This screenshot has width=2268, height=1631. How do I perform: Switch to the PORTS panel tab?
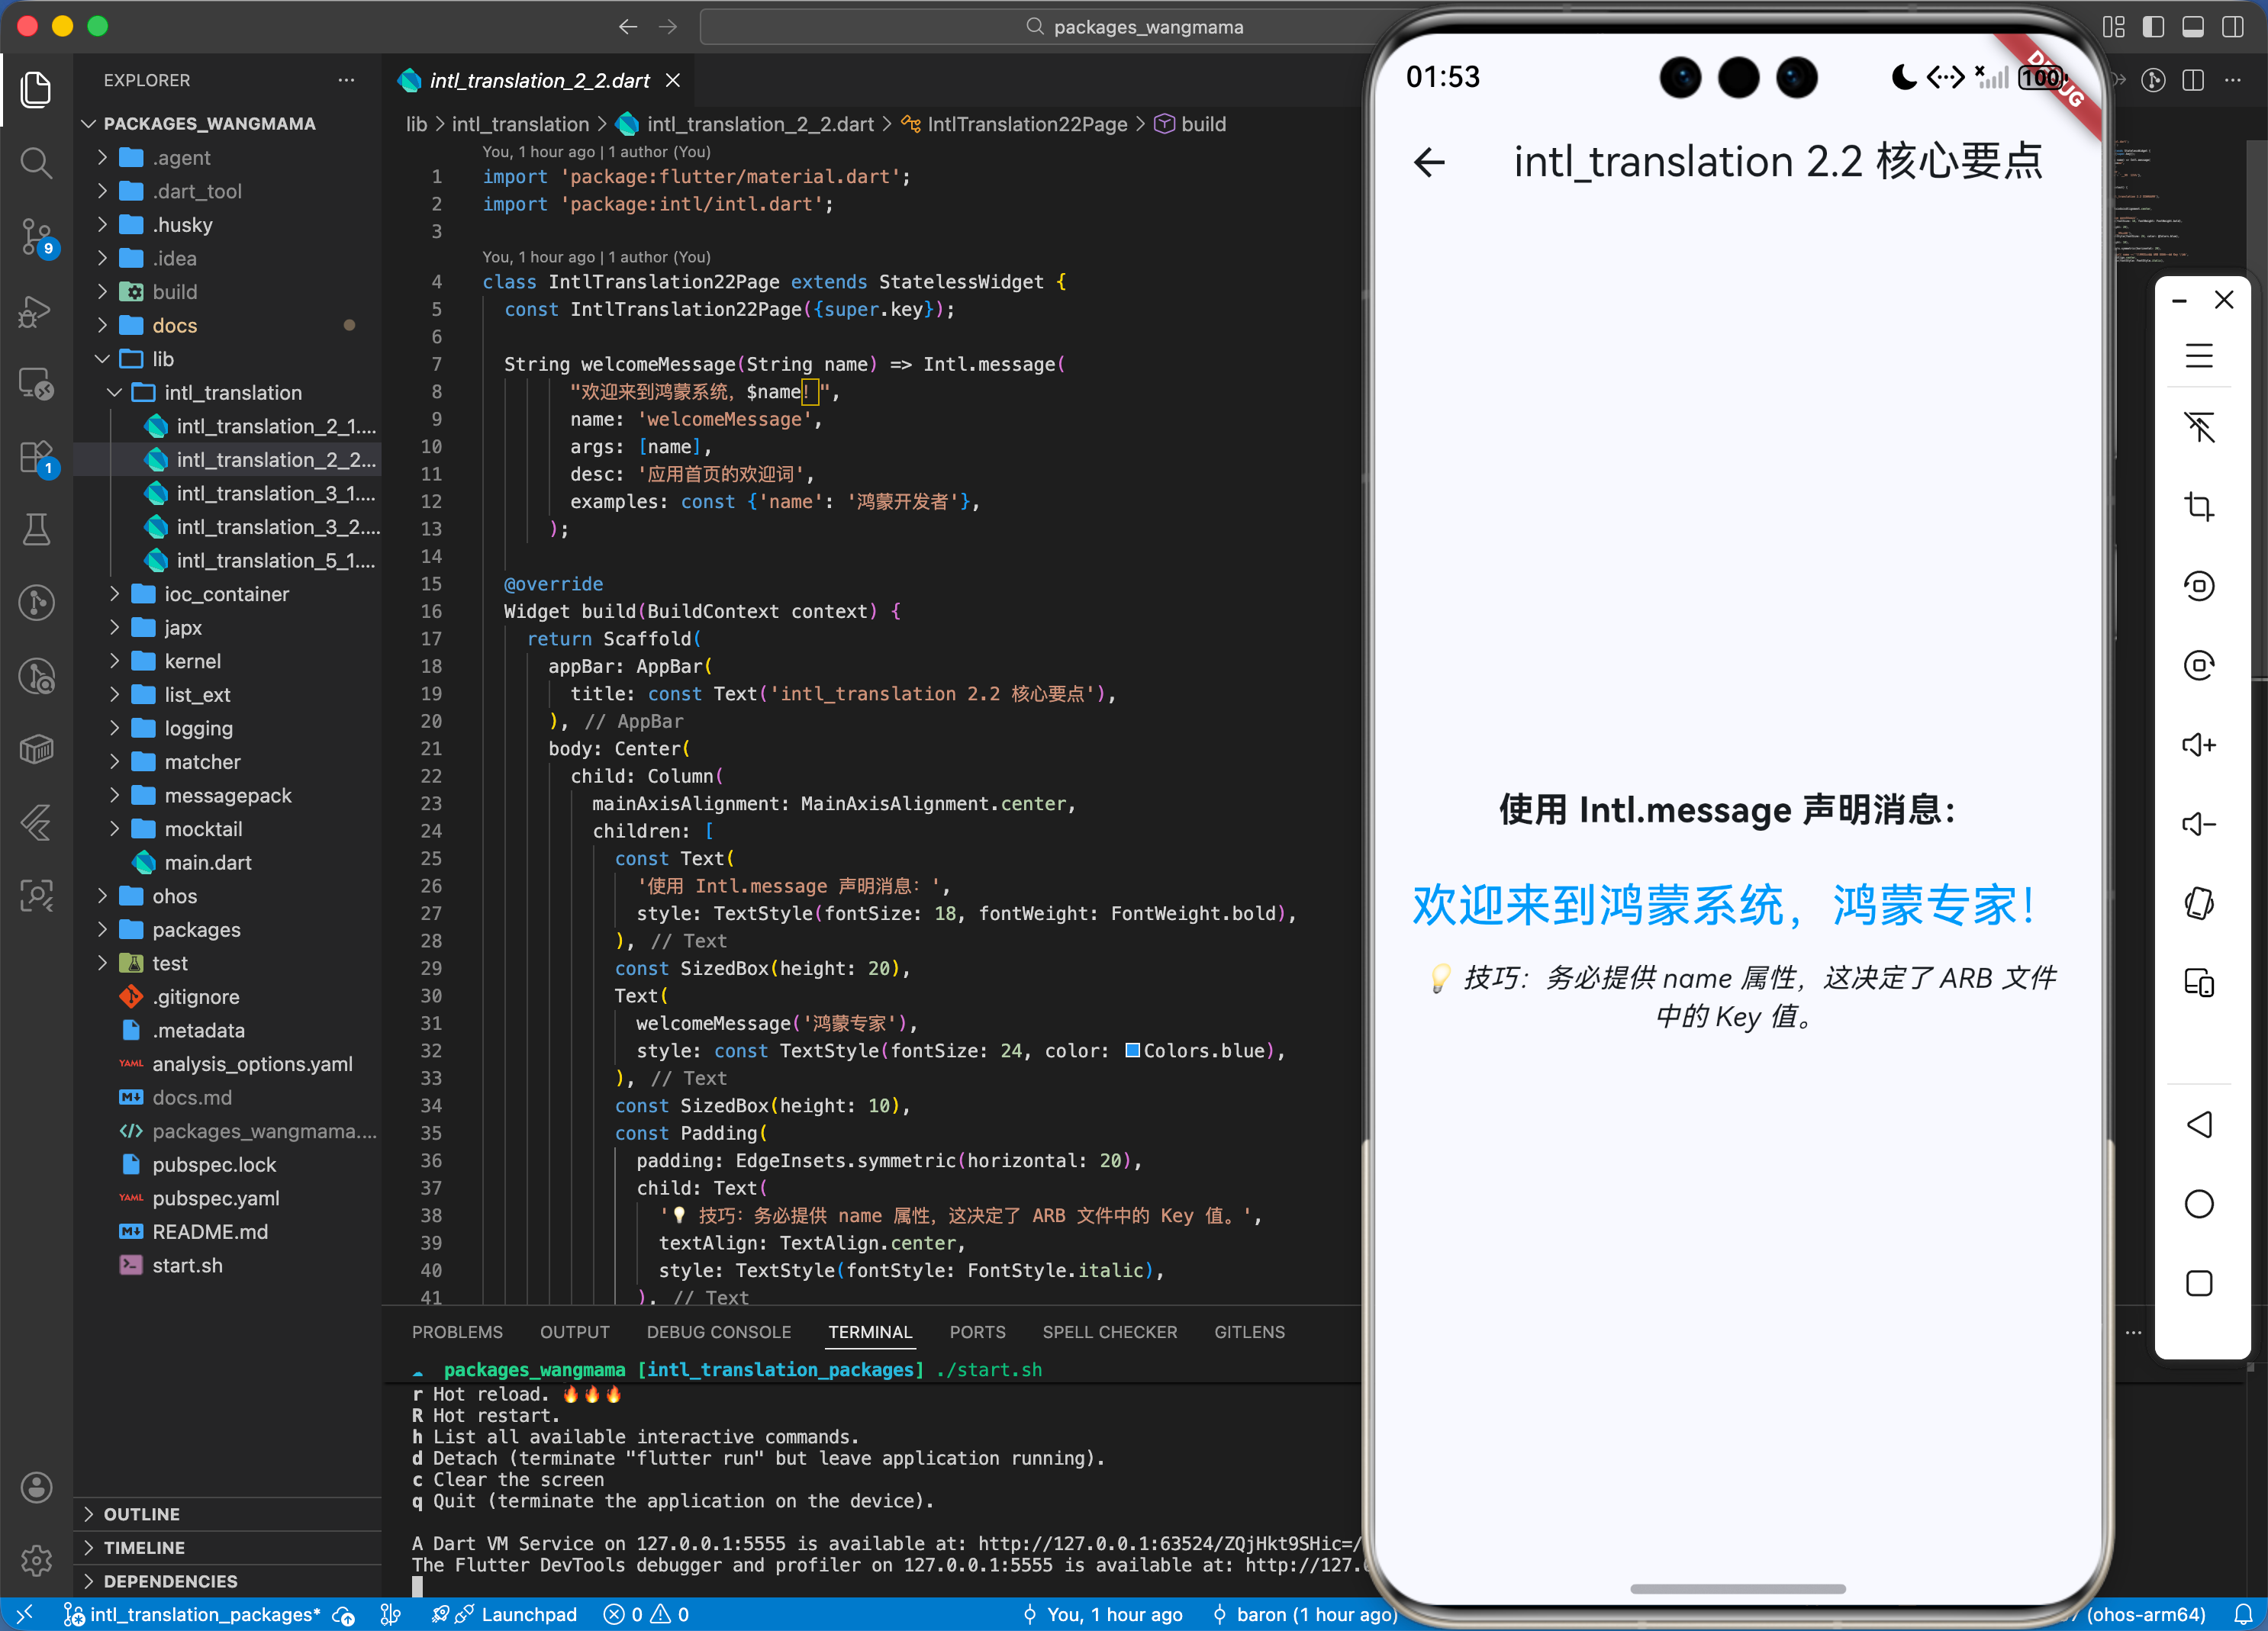[978, 1332]
